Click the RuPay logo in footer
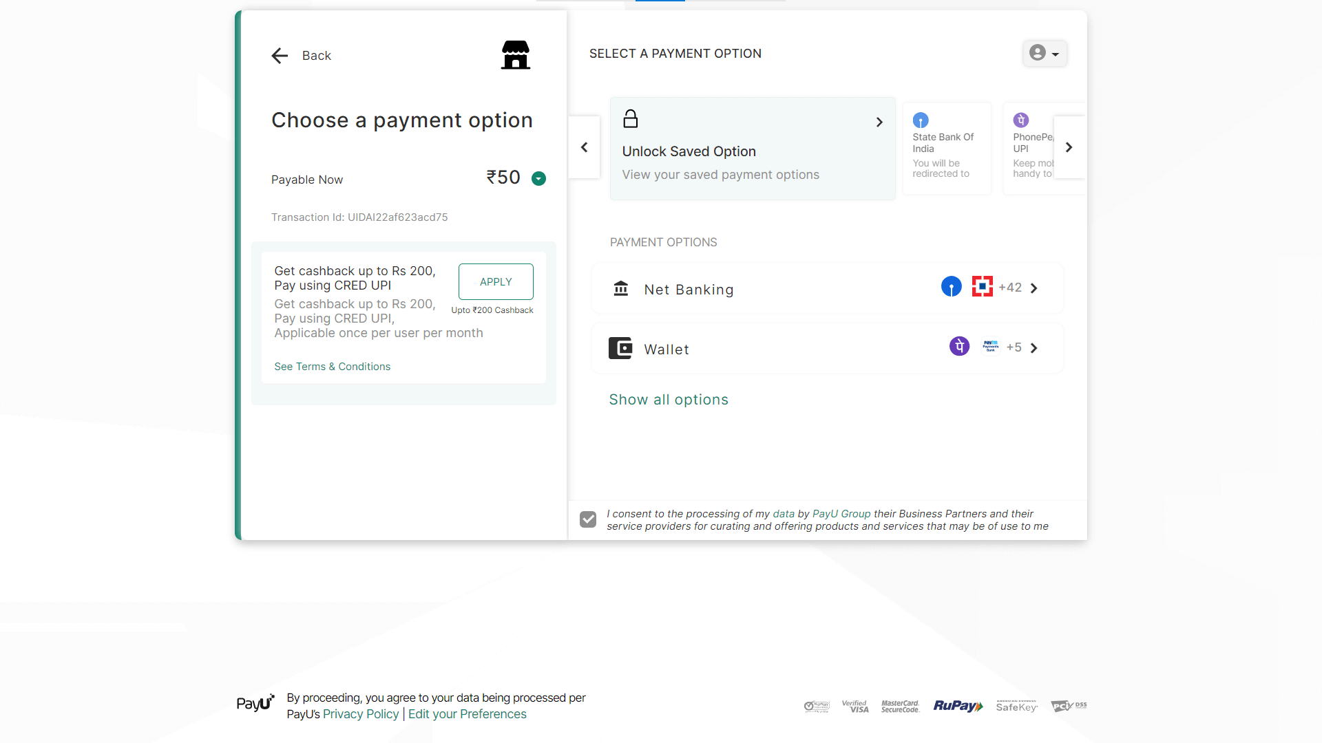1322x743 pixels. click(x=958, y=706)
